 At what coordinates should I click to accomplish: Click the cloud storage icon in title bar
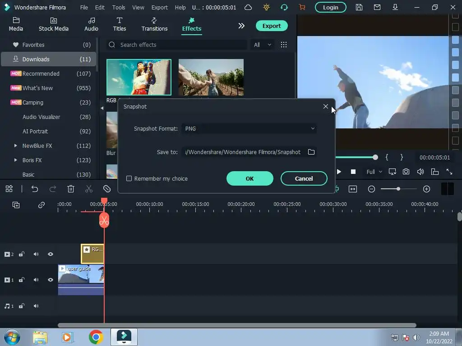(x=248, y=7)
